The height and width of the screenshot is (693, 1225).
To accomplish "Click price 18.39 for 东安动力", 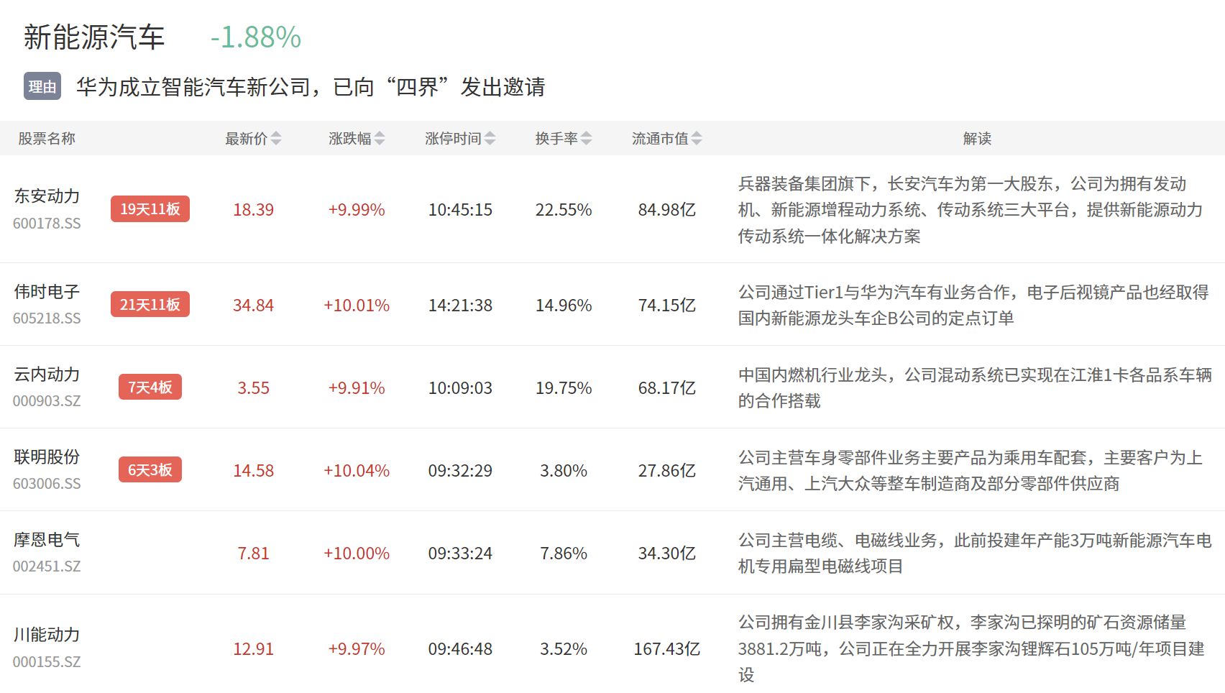I will click(x=253, y=210).
